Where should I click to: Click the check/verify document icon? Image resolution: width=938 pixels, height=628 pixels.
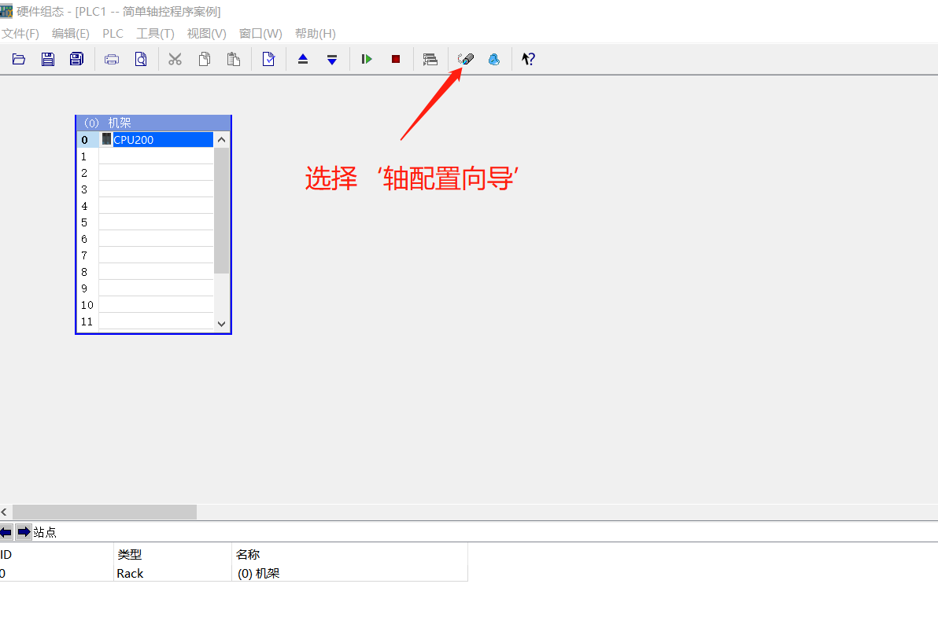[x=268, y=58]
